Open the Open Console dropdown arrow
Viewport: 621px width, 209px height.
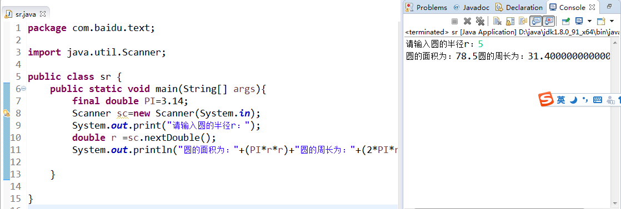tap(612, 21)
